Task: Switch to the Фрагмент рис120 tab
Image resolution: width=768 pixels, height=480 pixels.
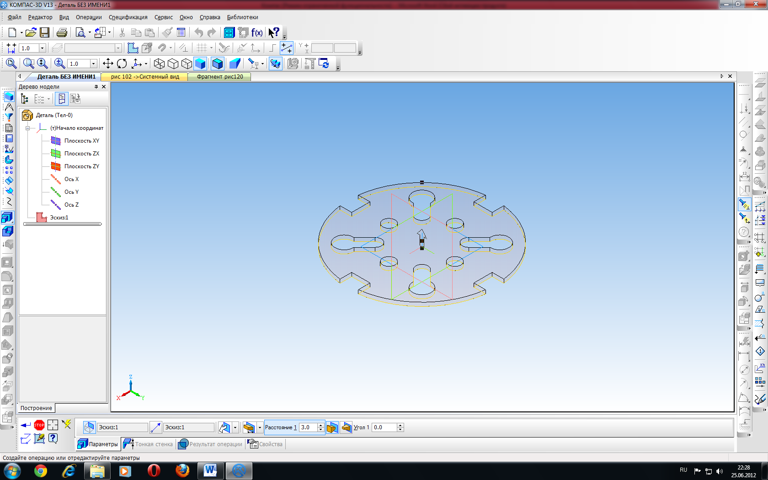Action: [220, 77]
